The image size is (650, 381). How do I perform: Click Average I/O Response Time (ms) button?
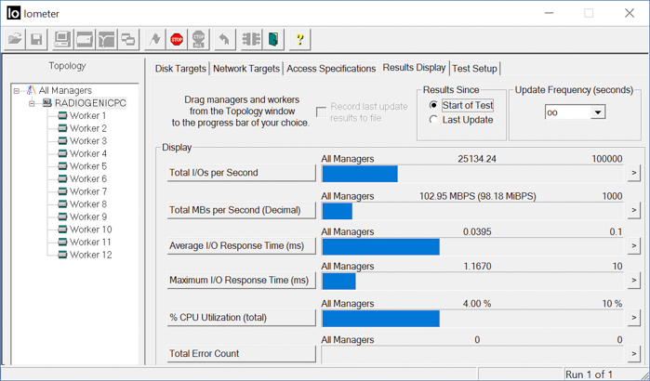241,245
